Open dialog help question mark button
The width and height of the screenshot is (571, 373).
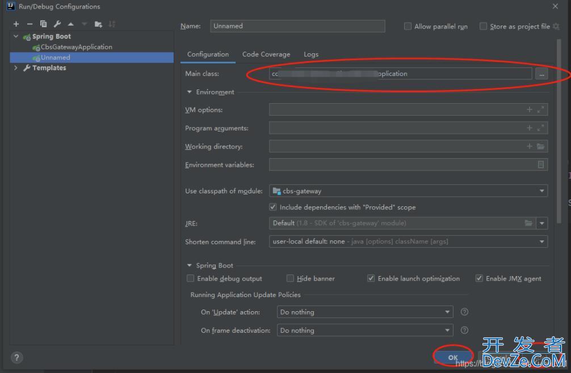[x=16, y=358]
